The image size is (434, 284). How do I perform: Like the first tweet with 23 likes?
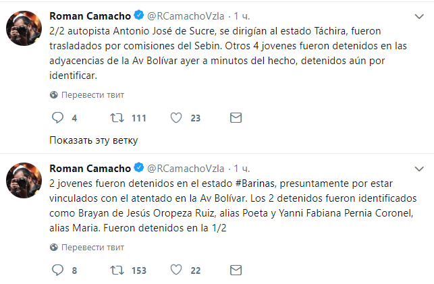(x=176, y=118)
